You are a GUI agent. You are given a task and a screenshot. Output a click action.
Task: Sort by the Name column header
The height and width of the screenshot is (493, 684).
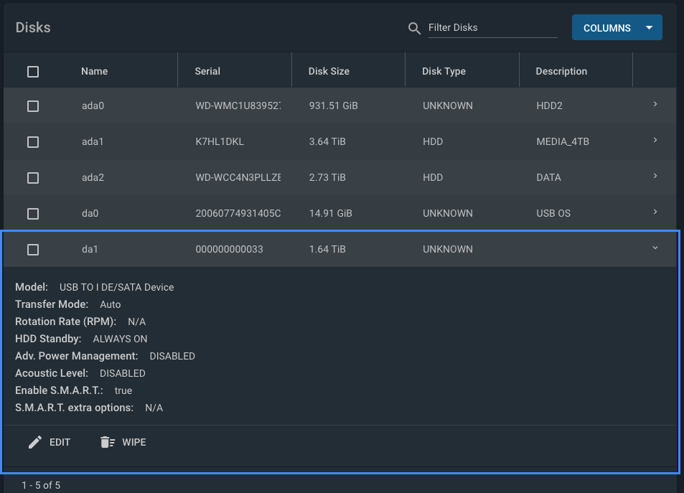94,71
